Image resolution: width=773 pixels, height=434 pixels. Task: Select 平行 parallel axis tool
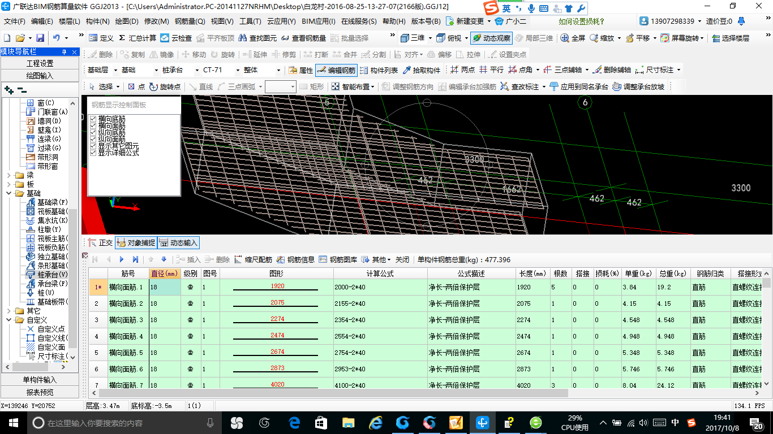491,70
